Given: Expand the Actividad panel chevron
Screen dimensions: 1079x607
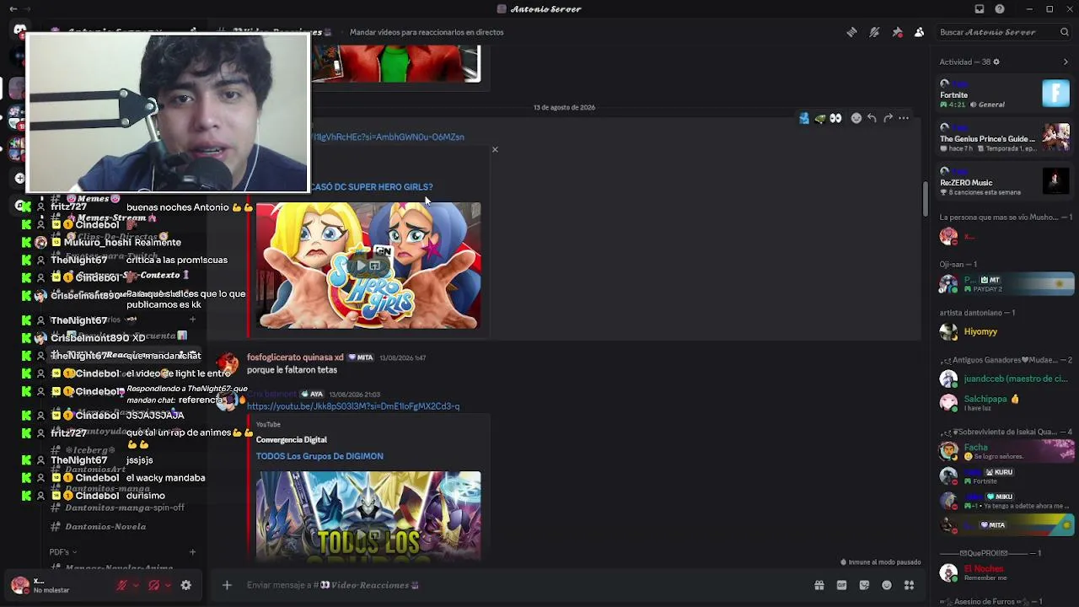Looking at the screenshot, I should (x=1066, y=62).
